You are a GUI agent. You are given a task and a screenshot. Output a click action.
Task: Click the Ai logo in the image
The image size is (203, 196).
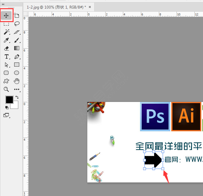186,117
